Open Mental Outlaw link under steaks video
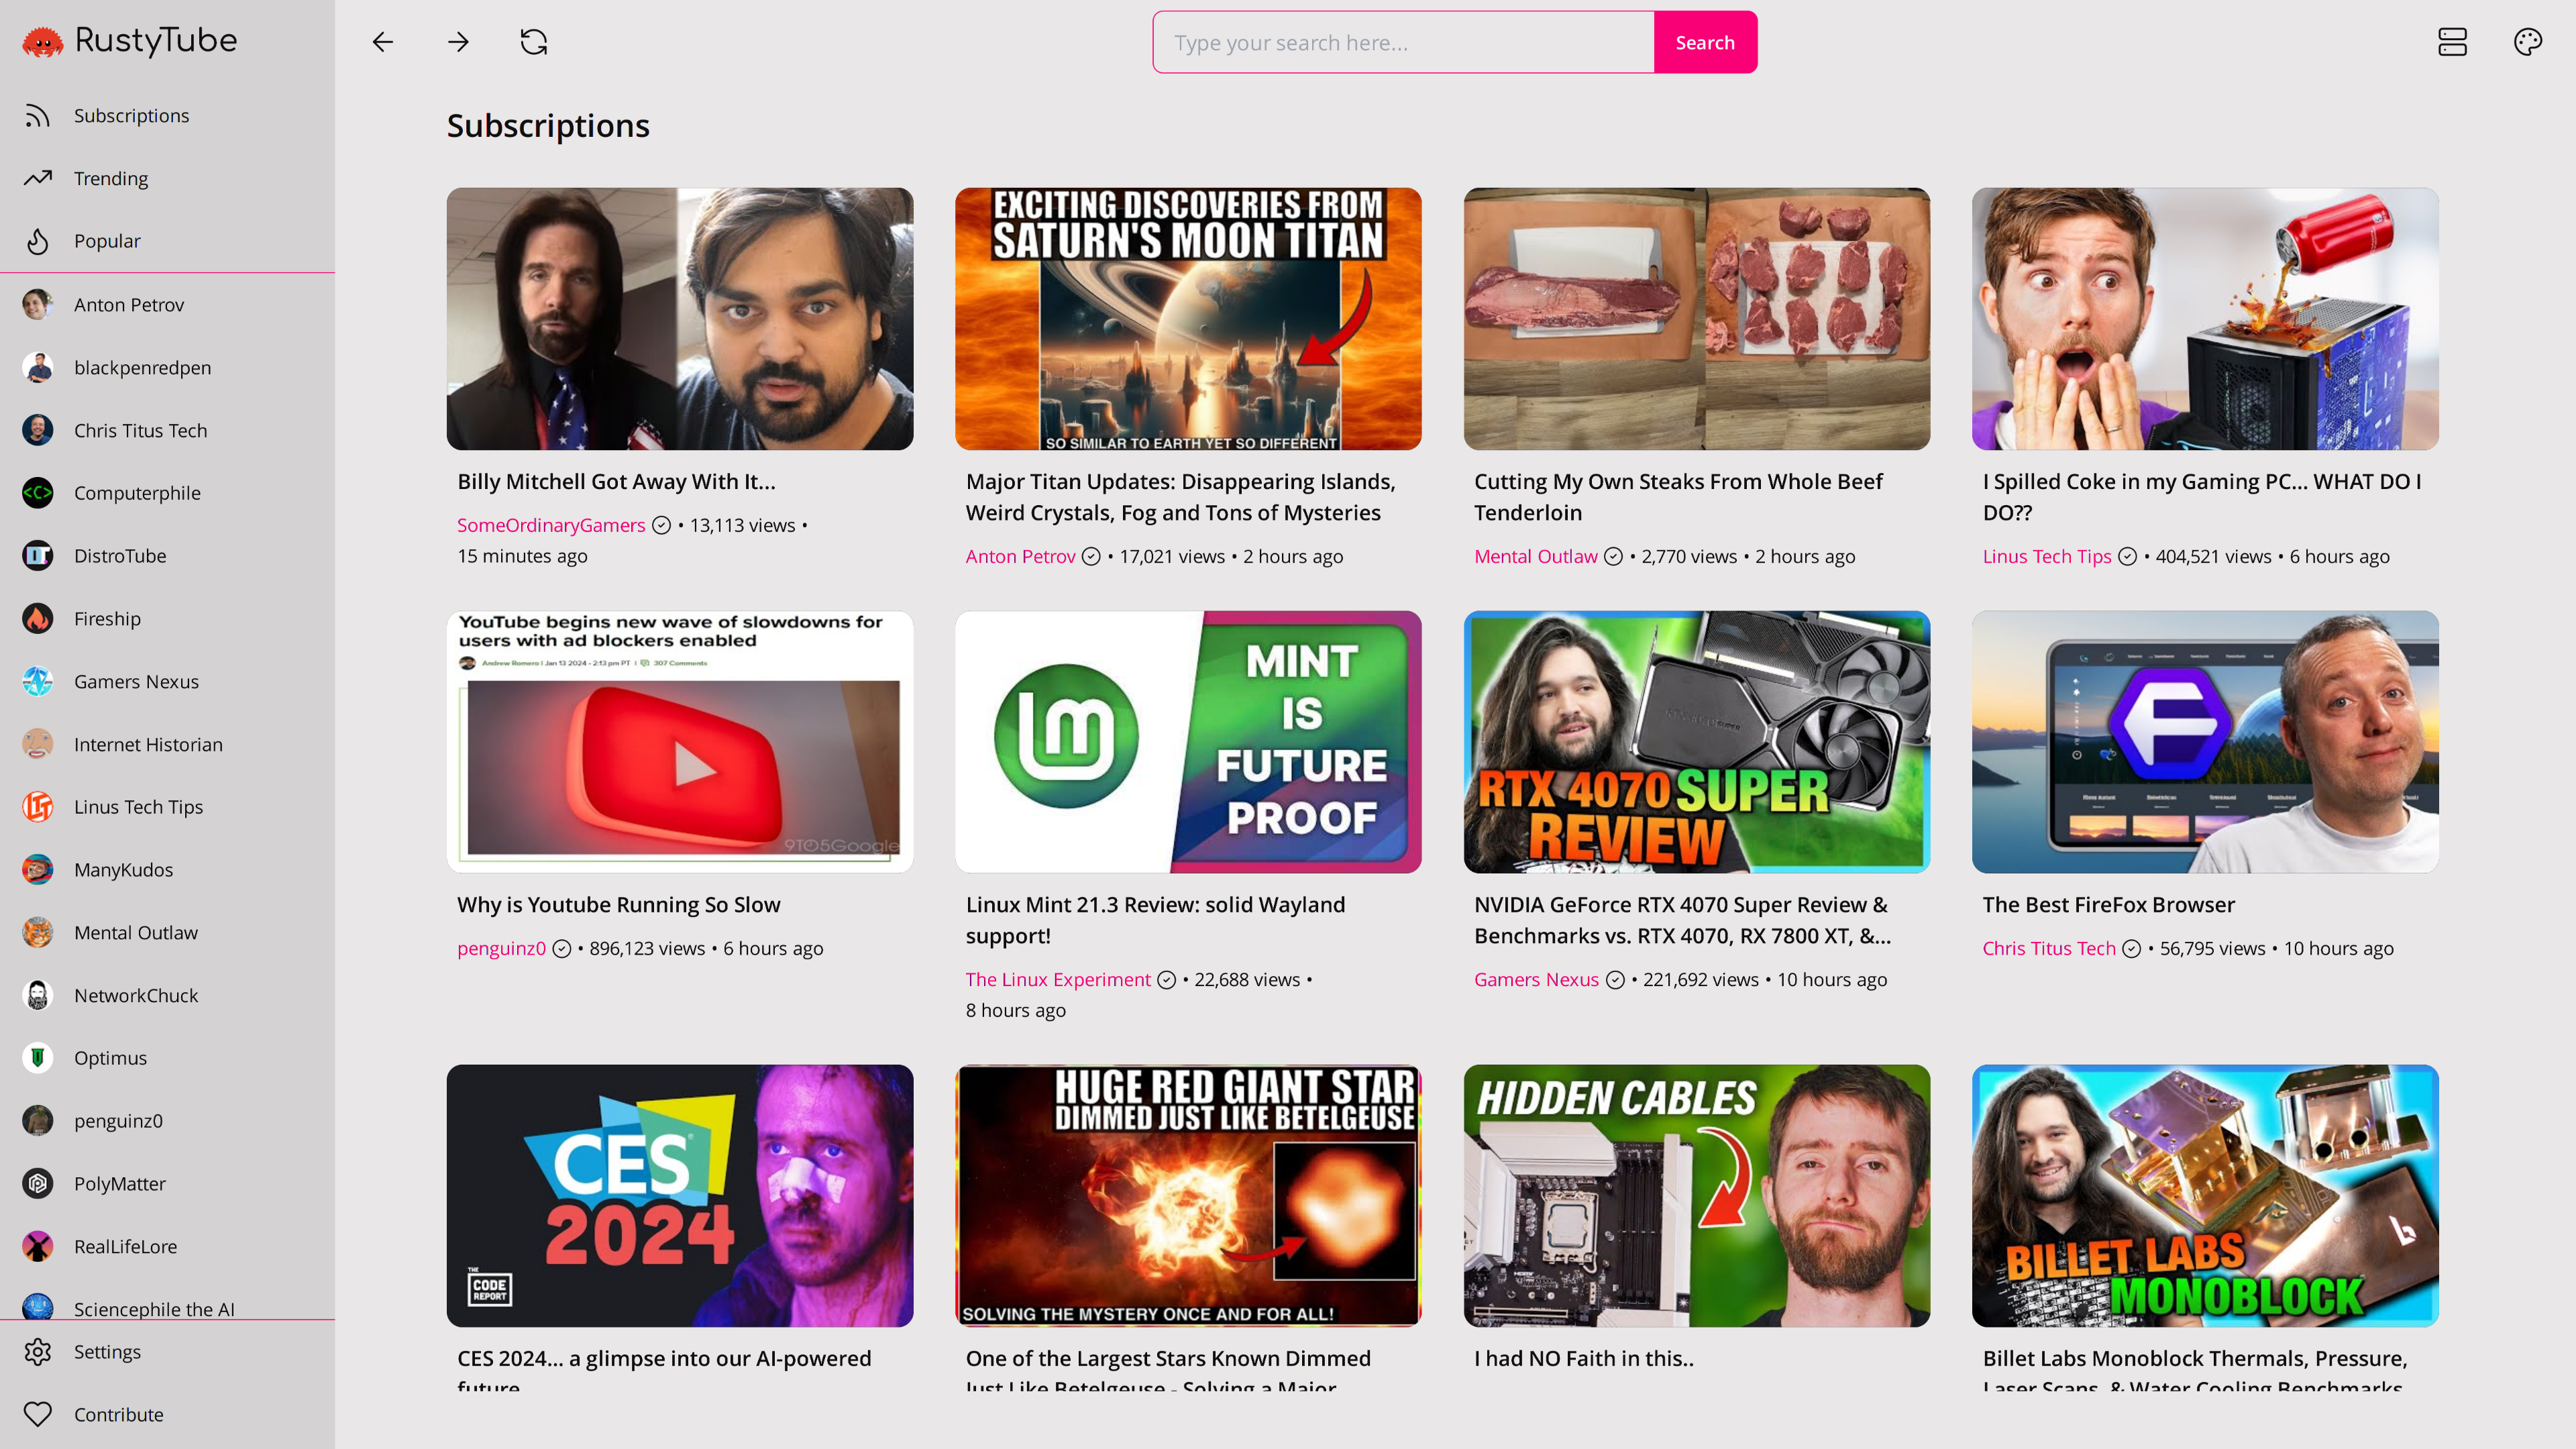Viewport: 2576px width, 1449px height. pos(1536,556)
